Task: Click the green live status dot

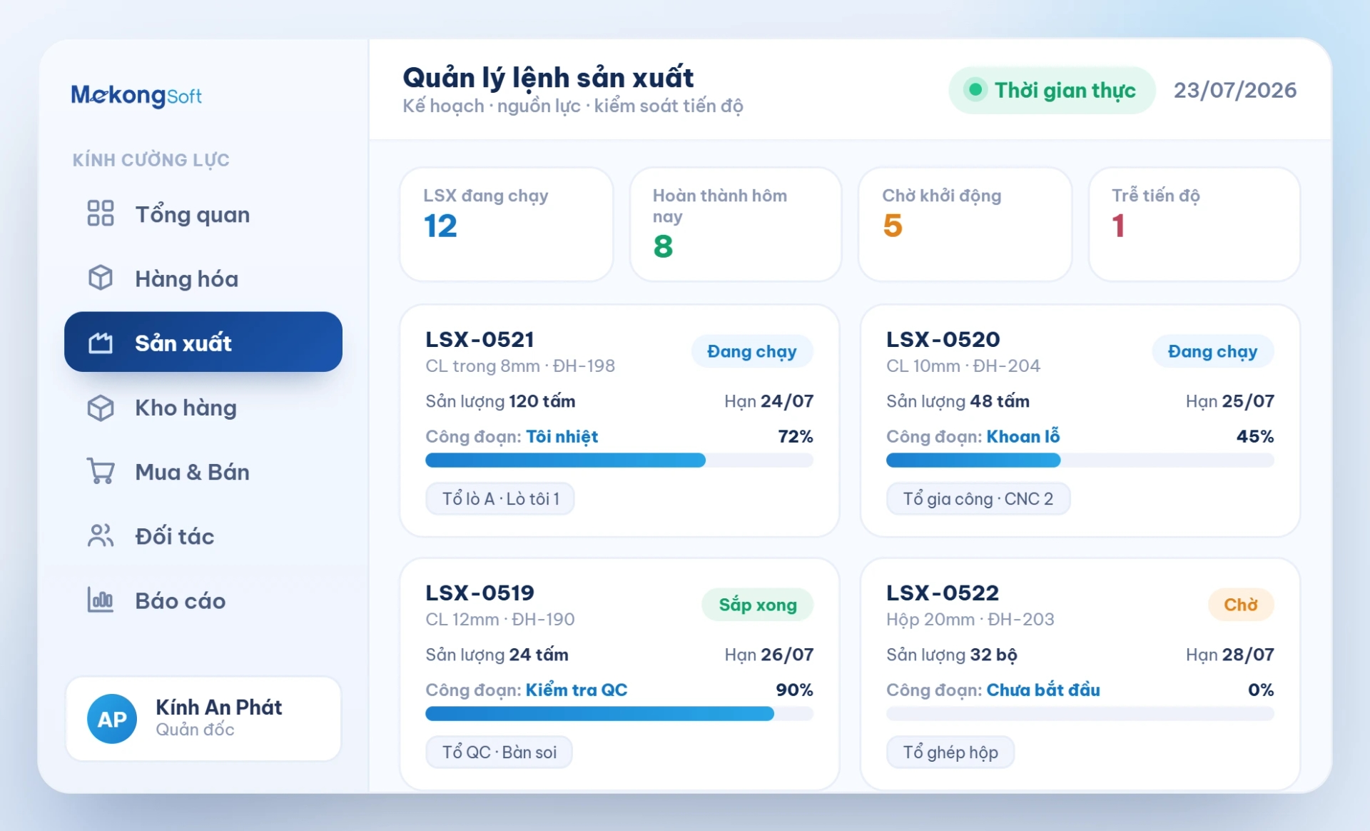Action: (x=975, y=90)
